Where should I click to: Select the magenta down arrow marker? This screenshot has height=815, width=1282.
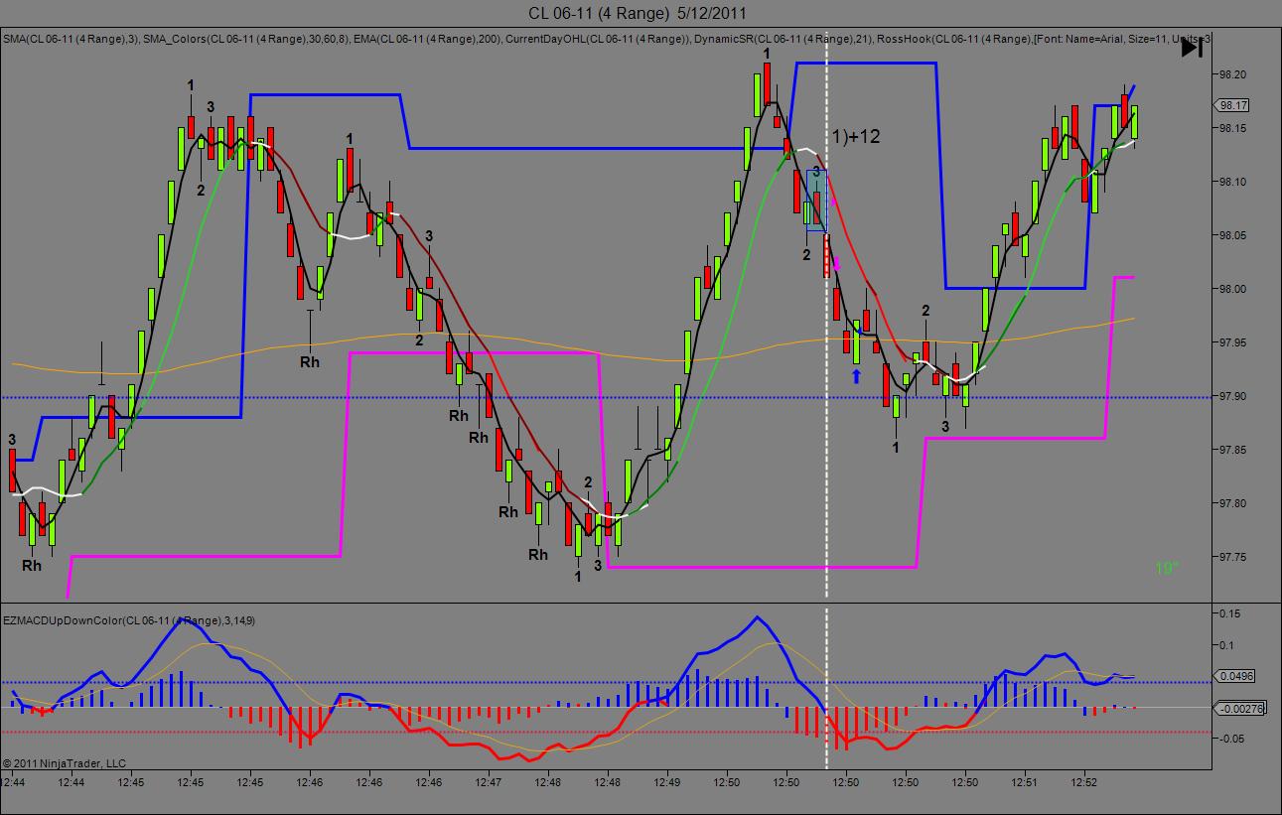(x=836, y=264)
